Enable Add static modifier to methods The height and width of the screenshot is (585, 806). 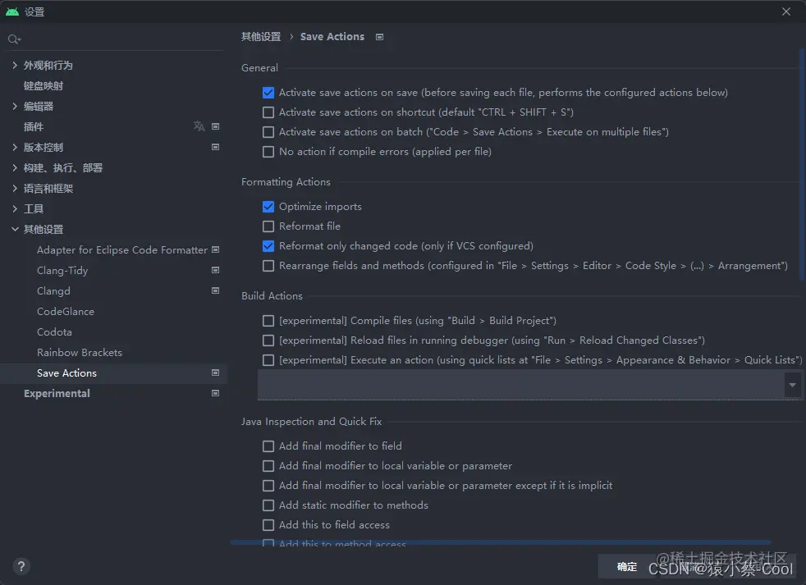tap(268, 505)
